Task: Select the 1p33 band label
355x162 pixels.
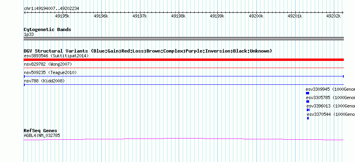Action: pyautogui.click(x=29, y=35)
